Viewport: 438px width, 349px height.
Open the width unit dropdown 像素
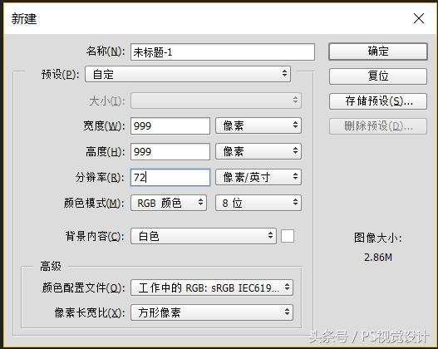[x=258, y=125]
